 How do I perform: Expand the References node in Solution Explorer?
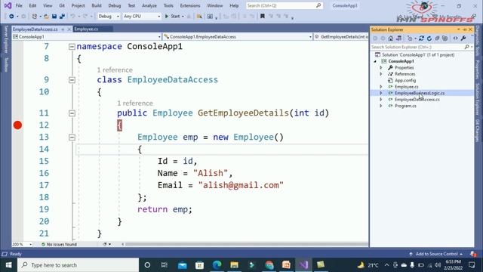pyautogui.click(x=381, y=74)
